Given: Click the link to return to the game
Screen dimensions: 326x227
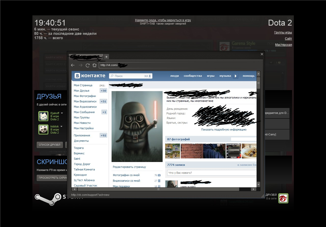Looking at the screenshot, I should [163, 20].
